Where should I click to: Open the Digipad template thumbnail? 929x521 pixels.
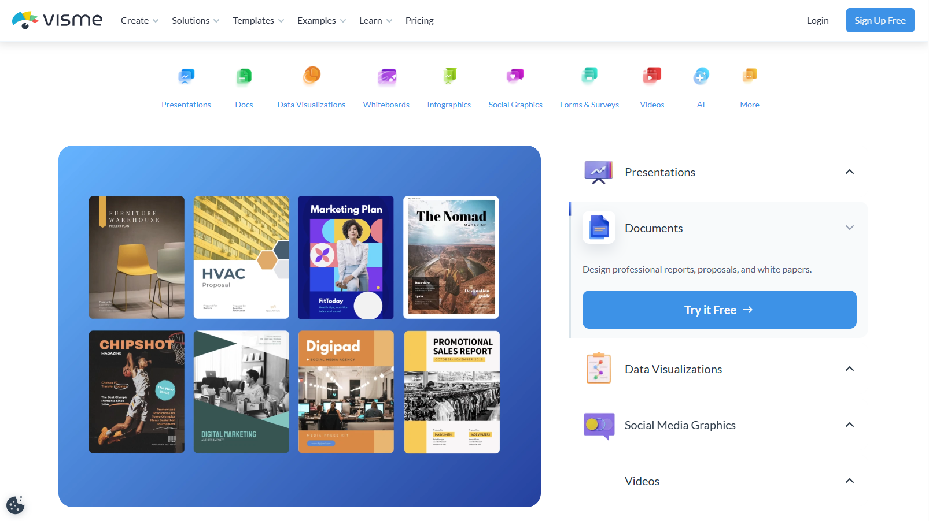pyautogui.click(x=346, y=392)
